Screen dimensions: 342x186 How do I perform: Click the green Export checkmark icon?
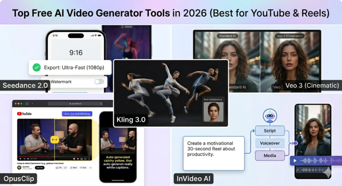pyautogui.click(x=37, y=67)
